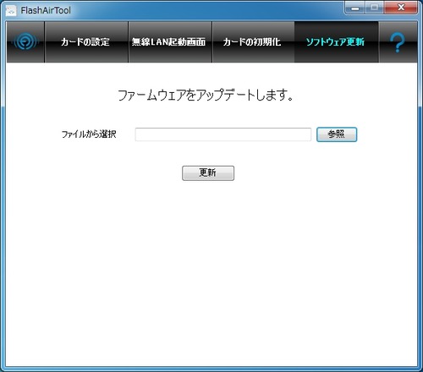
Task: Select the カードの初期化 tab
Action: 253,42
